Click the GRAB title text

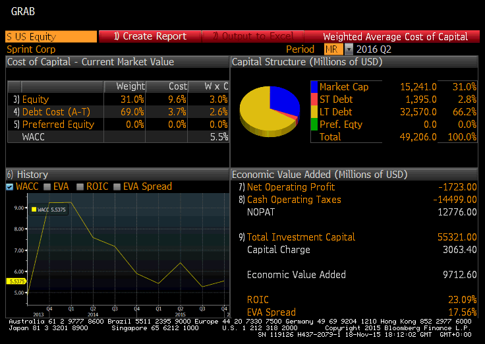[23, 12]
